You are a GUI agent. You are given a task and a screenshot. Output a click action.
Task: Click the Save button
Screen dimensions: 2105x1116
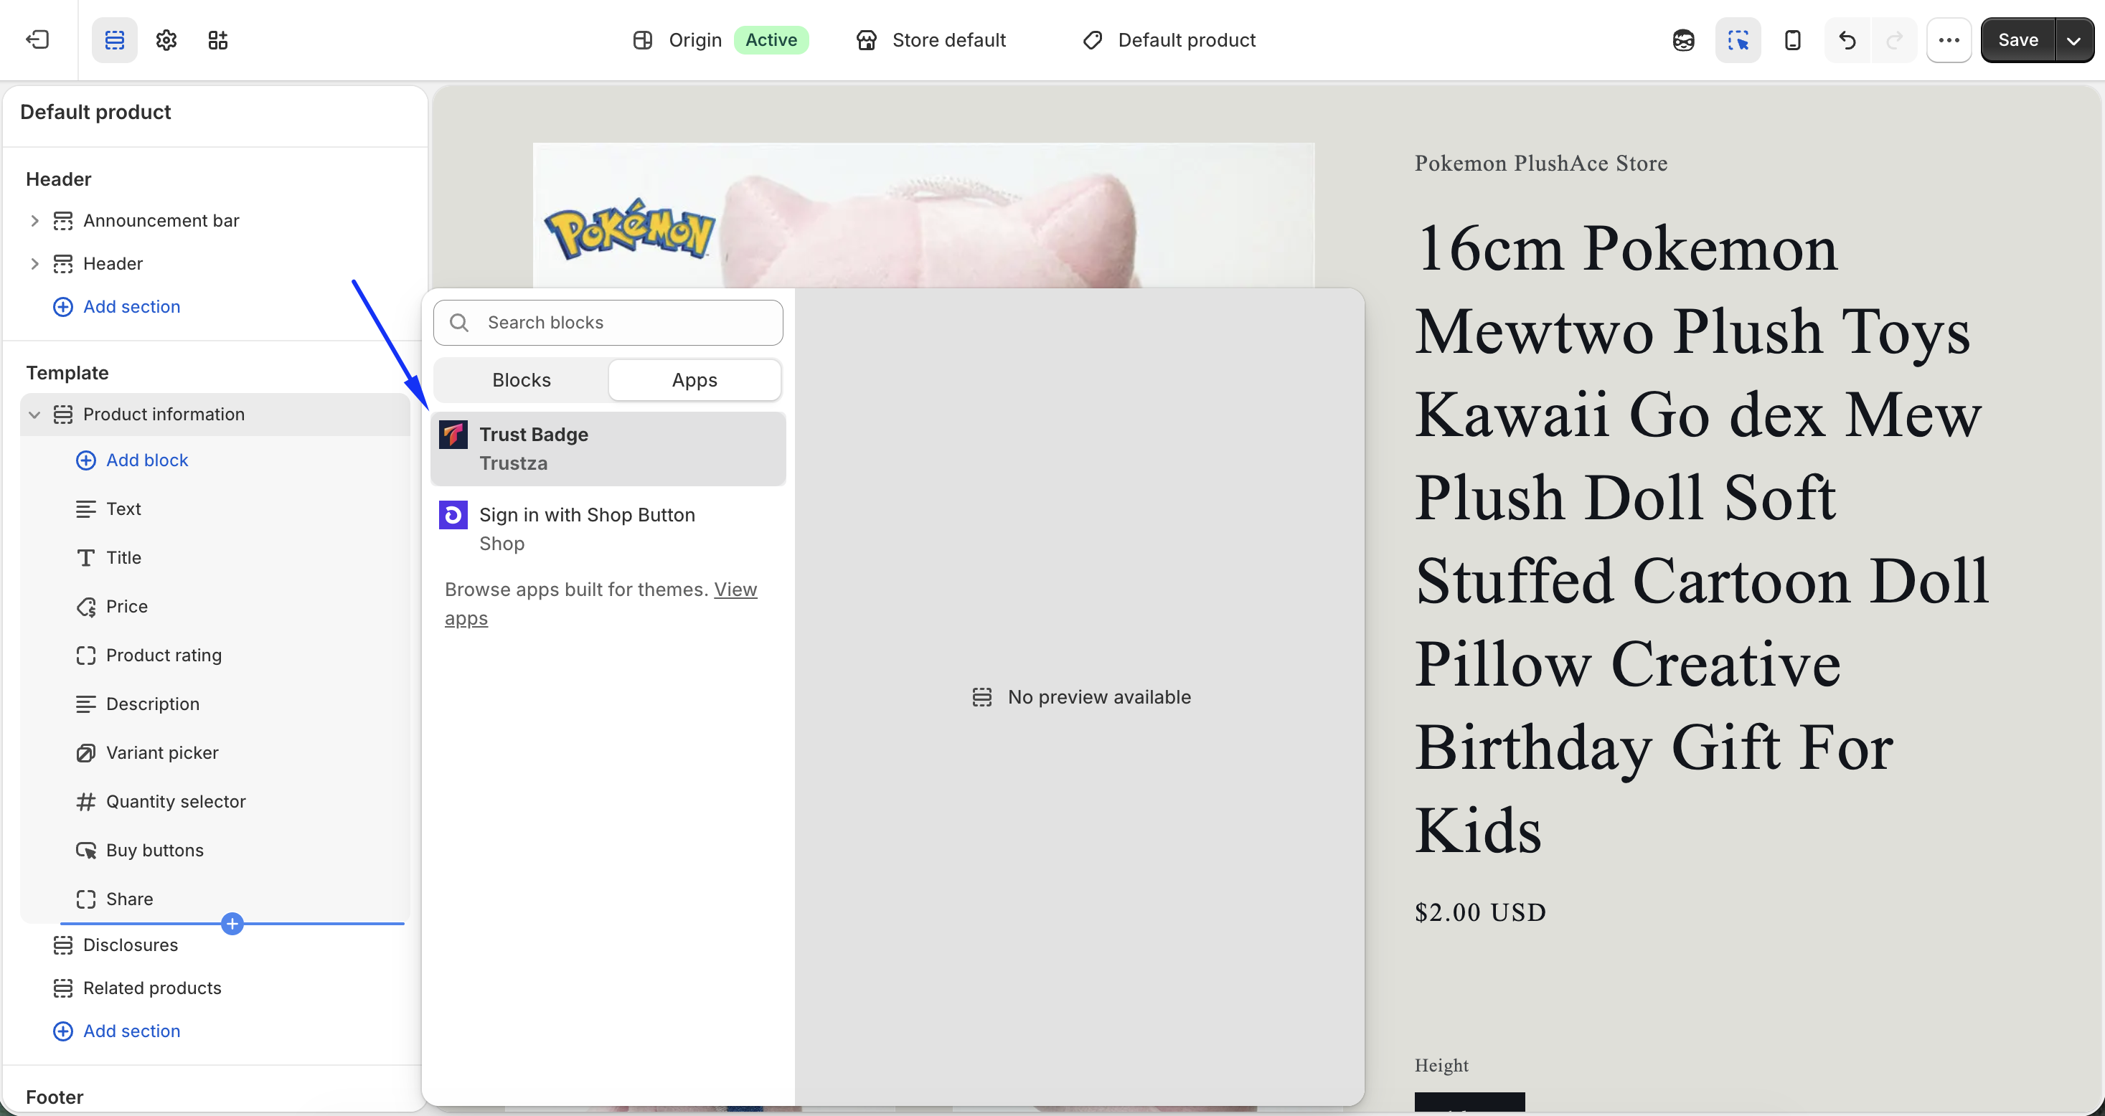point(2017,40)
